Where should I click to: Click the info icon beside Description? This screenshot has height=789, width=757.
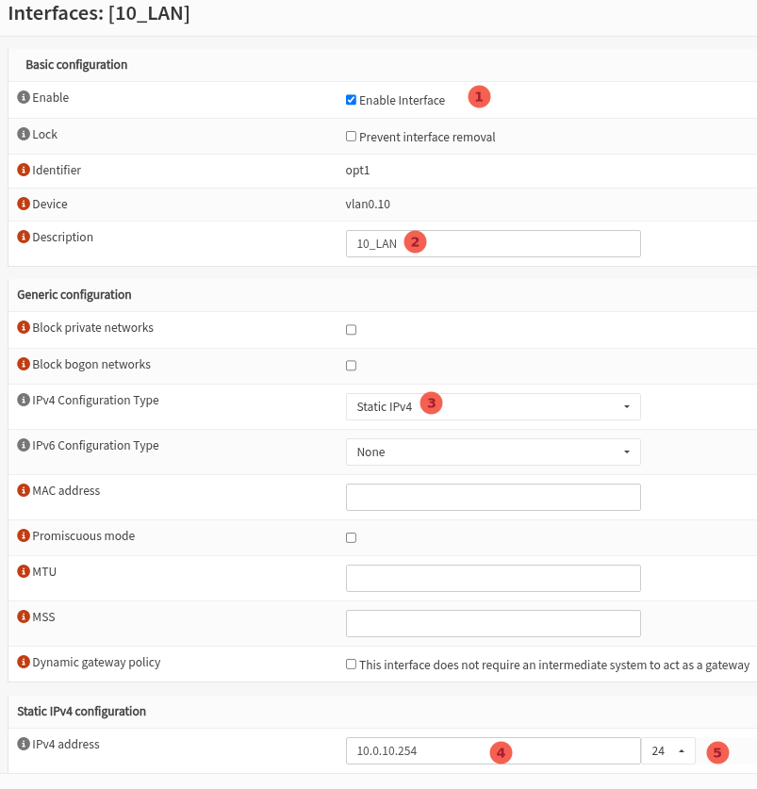[23, 237]
